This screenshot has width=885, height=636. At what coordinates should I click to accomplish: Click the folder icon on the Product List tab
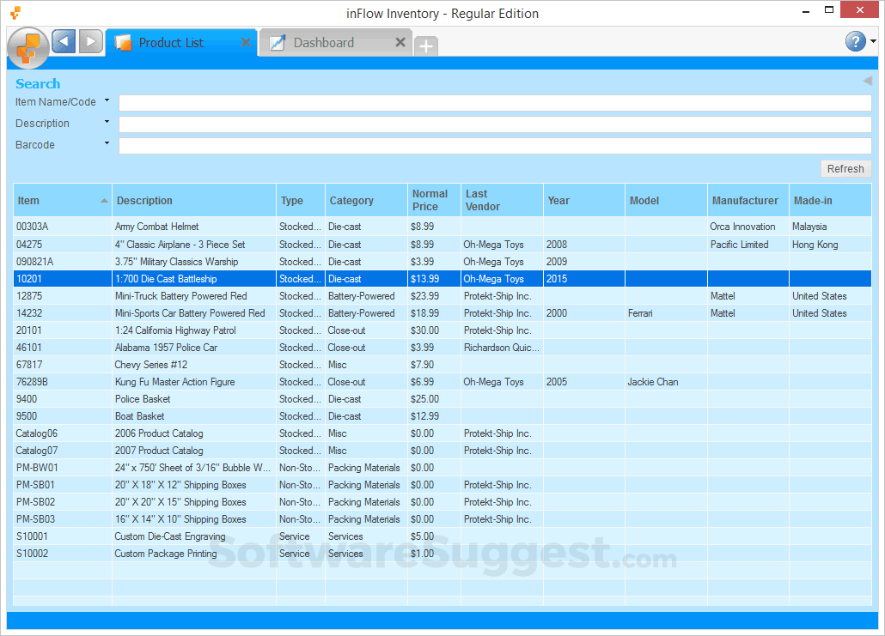pyautogui.click(x=122, y=41)
